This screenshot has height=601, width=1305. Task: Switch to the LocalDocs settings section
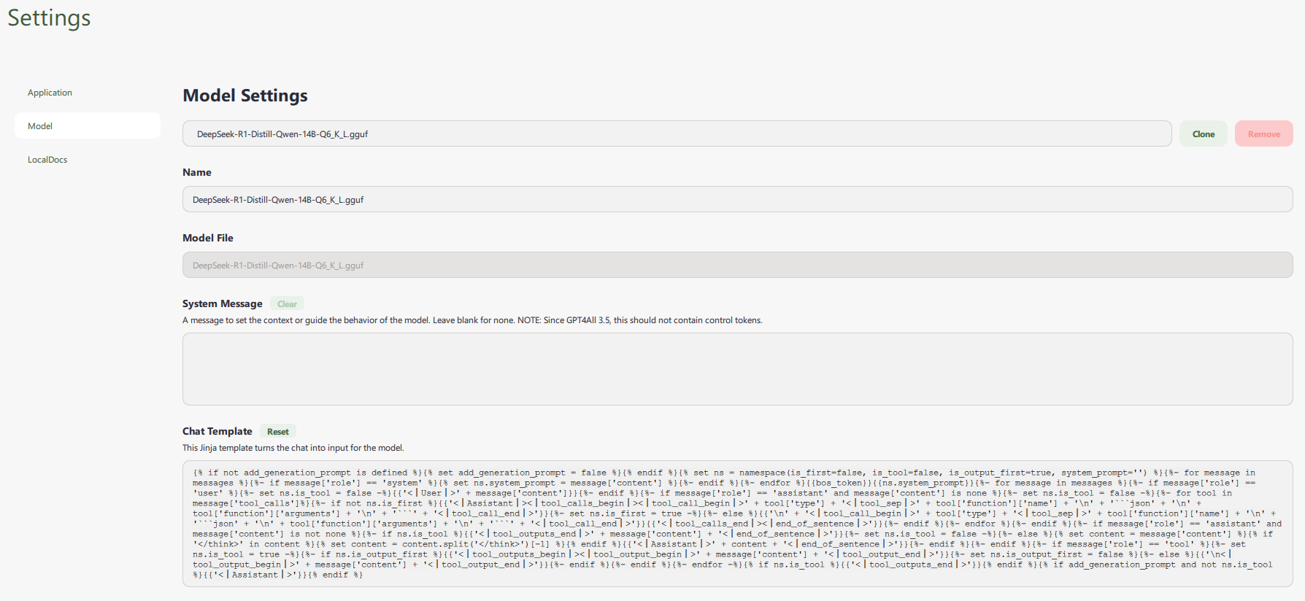pos(47,160)
